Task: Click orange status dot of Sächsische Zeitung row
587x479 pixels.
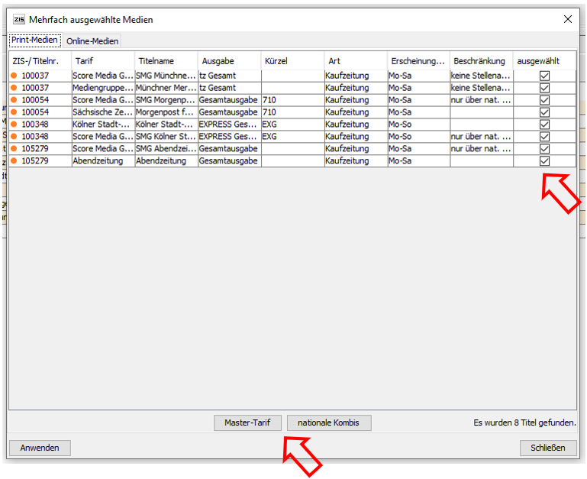Action: pos(15,112)
